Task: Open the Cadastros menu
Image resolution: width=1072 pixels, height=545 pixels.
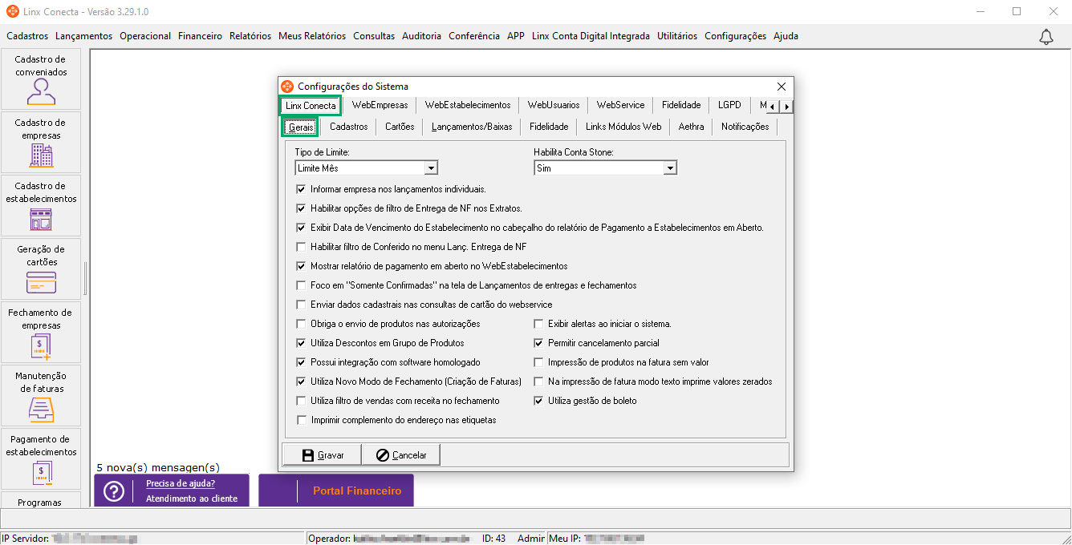Action: (27, 36)
